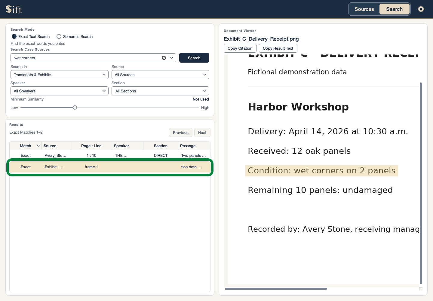433x301 pixels.
Task: Select the Exhibit frame 1 result row
Action: coord(110,167)
